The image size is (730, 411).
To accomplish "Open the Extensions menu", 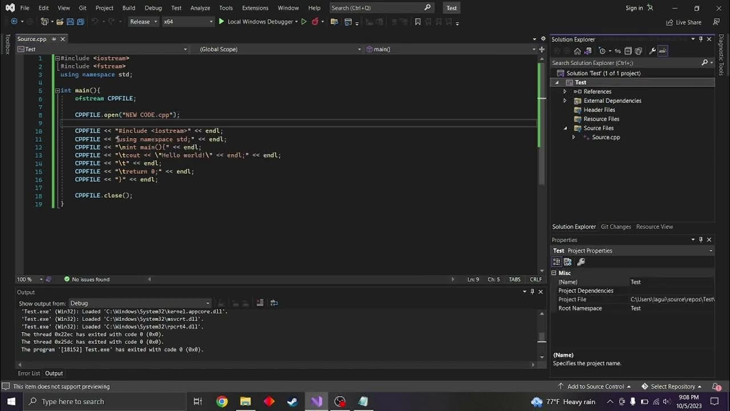I will 255,8.
